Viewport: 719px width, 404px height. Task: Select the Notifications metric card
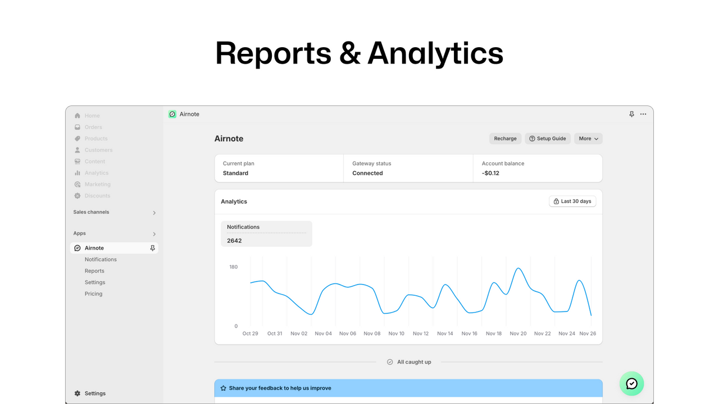pyautogui.click(x=266, y=233)
